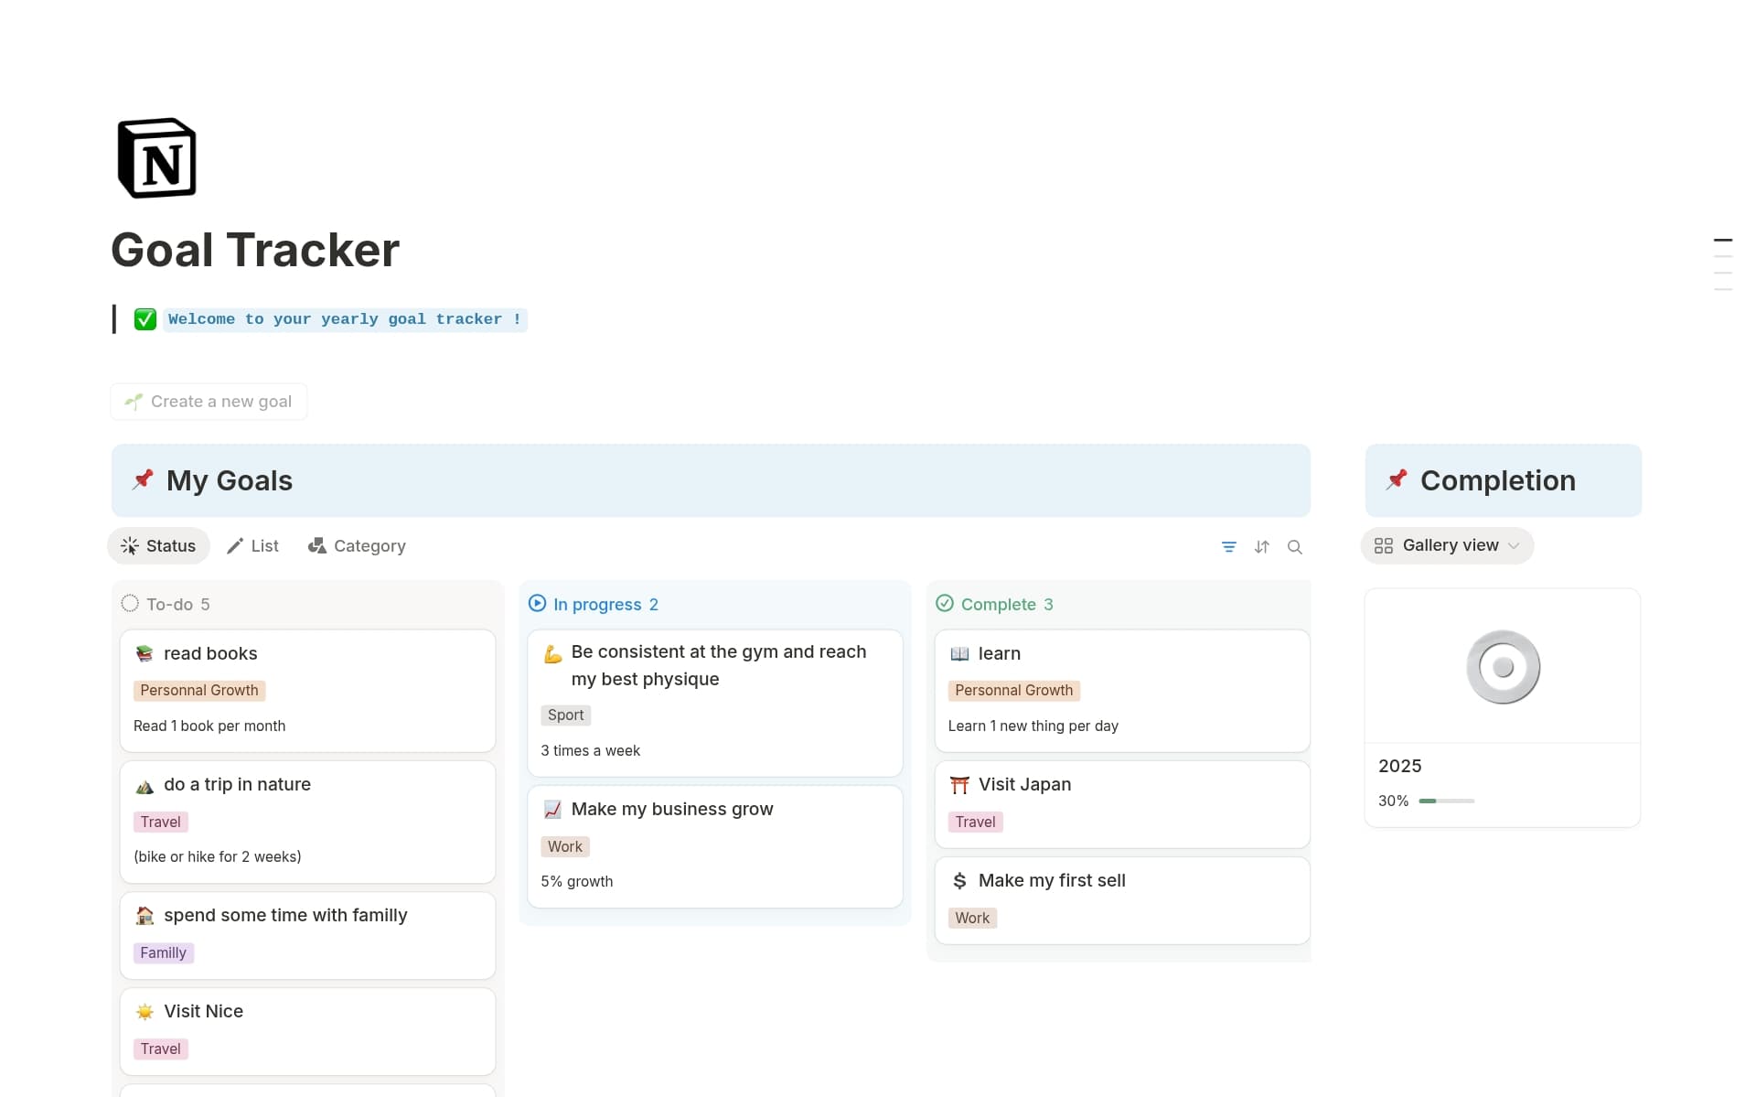Click the To-do status circle icon

[130, 604]
